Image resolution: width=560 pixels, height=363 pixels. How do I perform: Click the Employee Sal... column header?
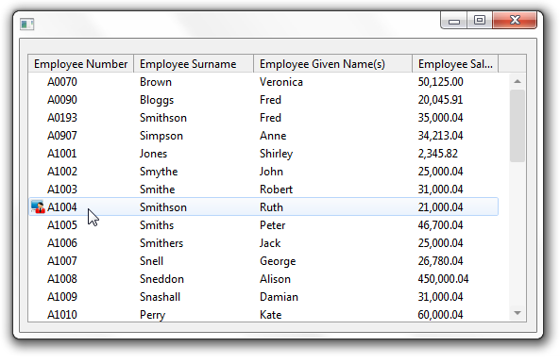(x=455, y=64)
